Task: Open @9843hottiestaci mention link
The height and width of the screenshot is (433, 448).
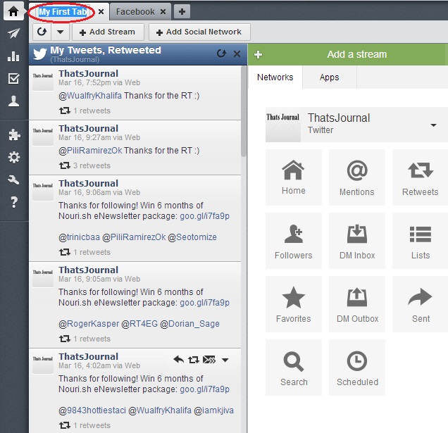Action: [92, 410]
